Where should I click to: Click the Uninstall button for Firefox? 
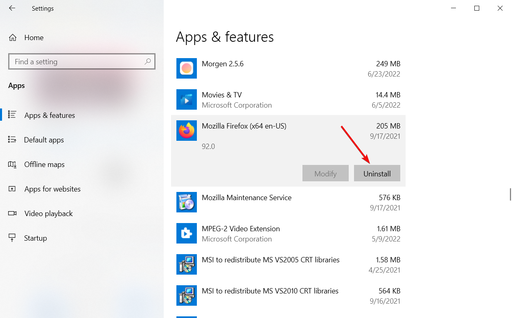click(x=377, y=174)
